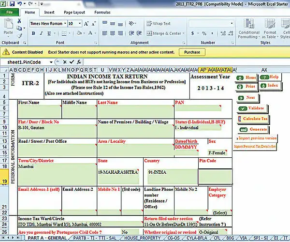Open Format as Table menu
Viewport: 290px width, 242px height.
[270, 29]
